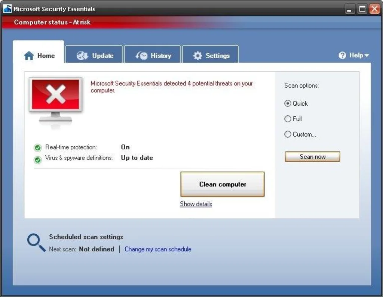Click green check beside Real-time protection

pyautogui.click(x=38, y=147)
